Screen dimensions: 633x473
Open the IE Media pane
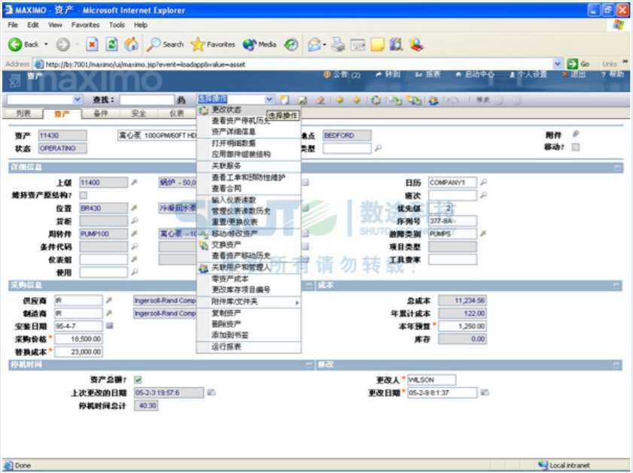coord(259,44)
